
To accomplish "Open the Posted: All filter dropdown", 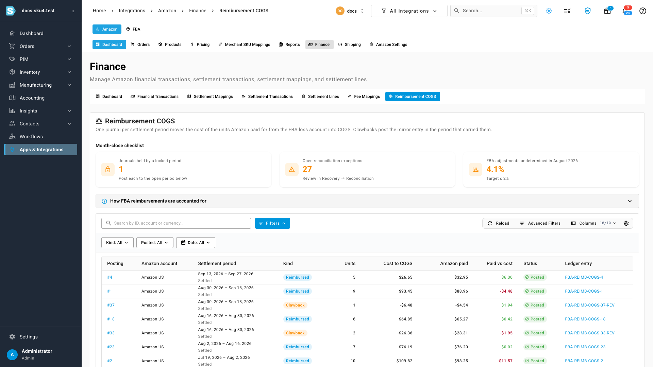I will 155,243.
